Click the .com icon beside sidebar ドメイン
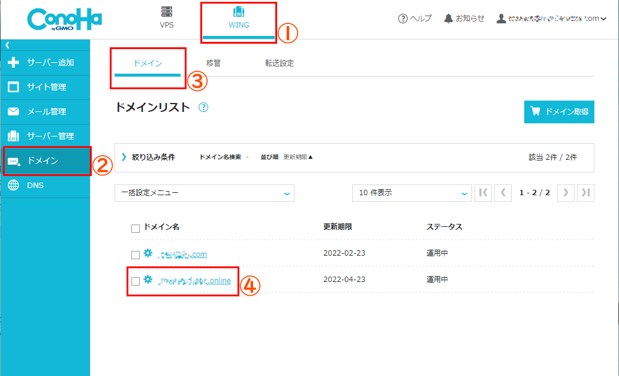Screen dimensions: 619x376 click(x=13, y=161)
